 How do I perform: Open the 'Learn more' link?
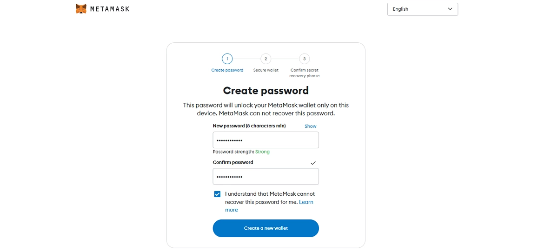306,202
